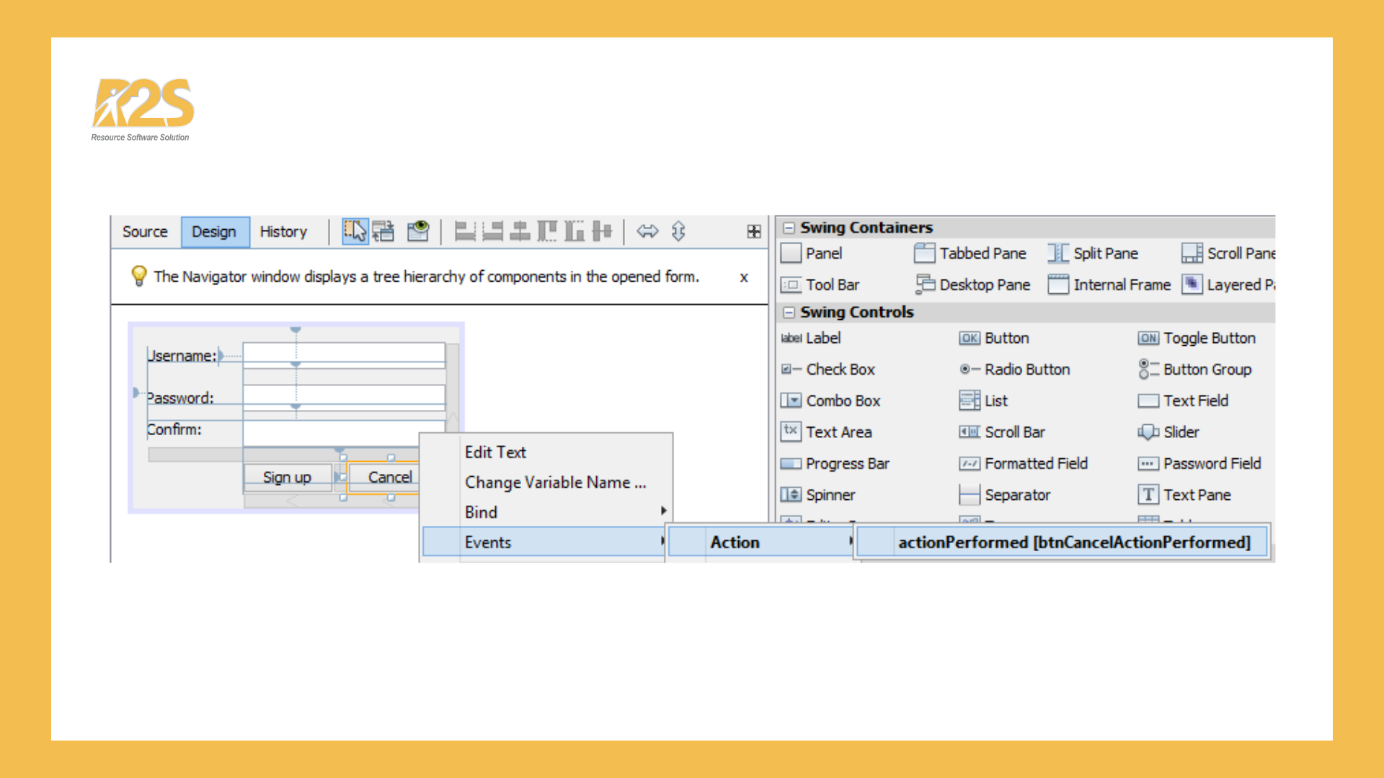Screen dimensions: 1384x778
Task: Click the vertical resizability arrow icon
Action: point(678,231)
